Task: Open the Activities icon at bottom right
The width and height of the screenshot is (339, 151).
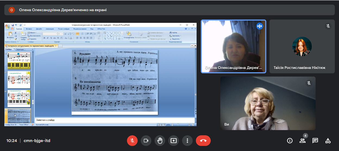Action: click(328, 141)
